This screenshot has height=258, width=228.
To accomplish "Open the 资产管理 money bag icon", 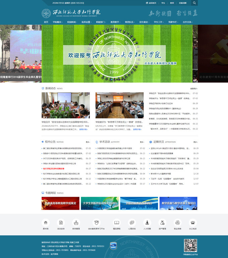I will (162, 222).
